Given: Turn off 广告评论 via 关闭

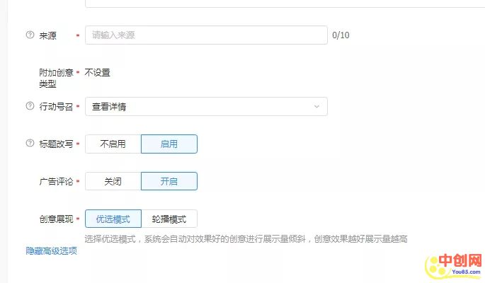Looking at the screenshot, I should tap(113, 181).
